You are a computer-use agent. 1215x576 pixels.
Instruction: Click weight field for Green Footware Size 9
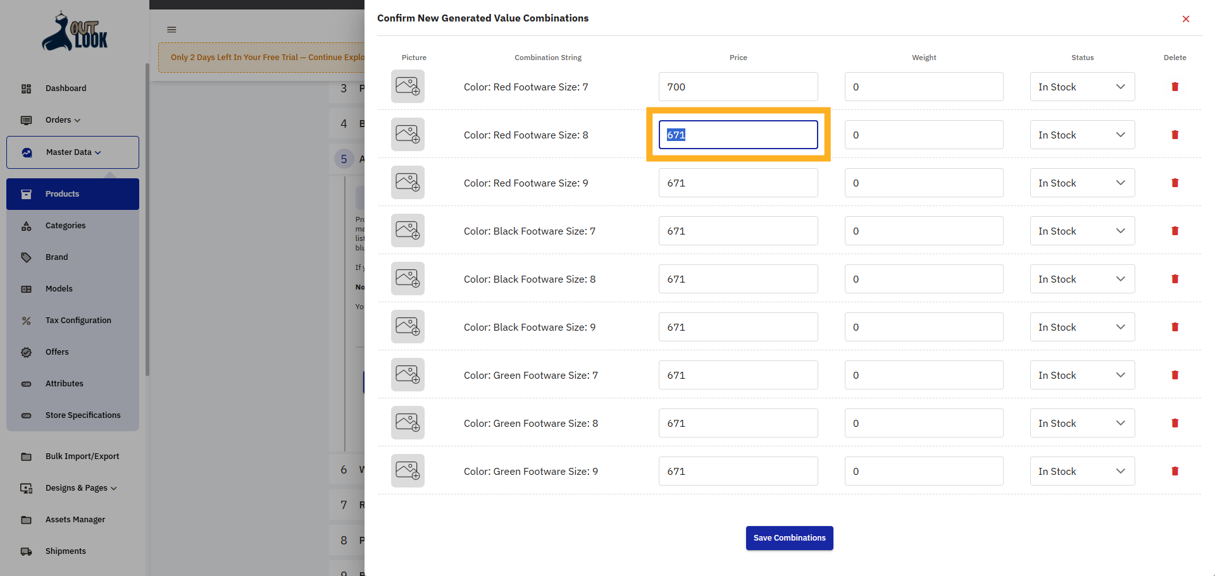pyautogui.click(x=923, y=471)
